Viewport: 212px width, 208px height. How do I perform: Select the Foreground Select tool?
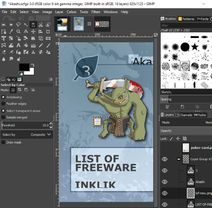pos(48,25)
